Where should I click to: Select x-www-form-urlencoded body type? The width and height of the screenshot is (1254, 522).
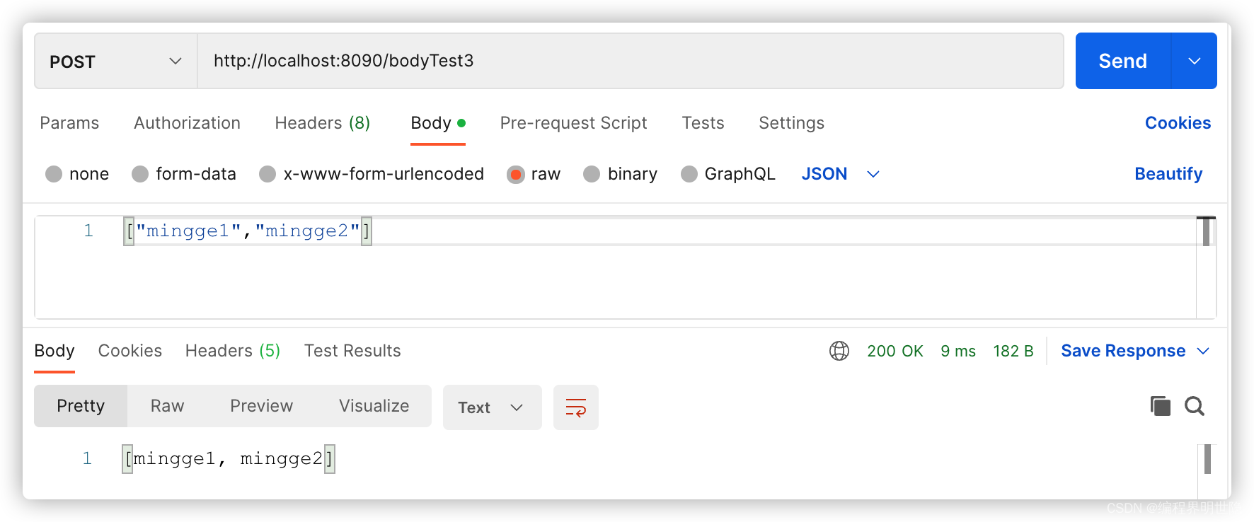pos(268,174)
